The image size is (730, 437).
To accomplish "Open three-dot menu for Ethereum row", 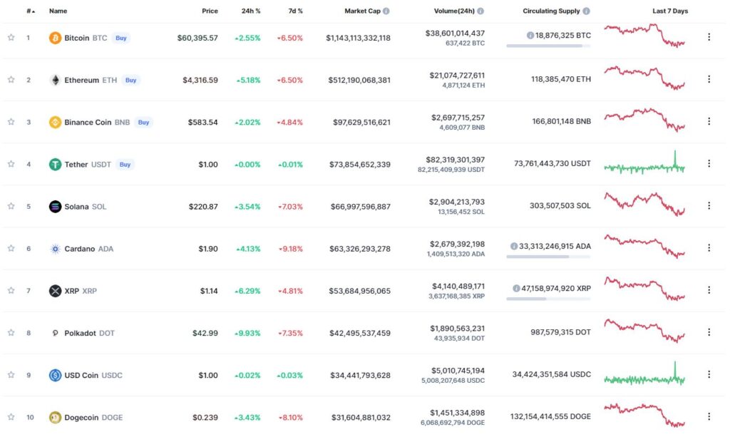I will coord(709,79).
